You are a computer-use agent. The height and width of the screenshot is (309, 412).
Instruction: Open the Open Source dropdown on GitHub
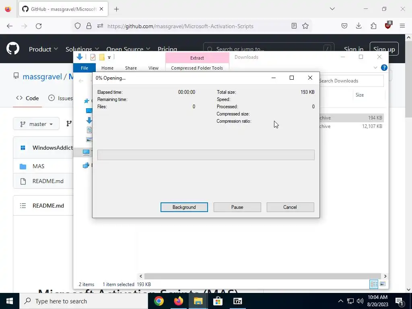(x=128, y=49)
